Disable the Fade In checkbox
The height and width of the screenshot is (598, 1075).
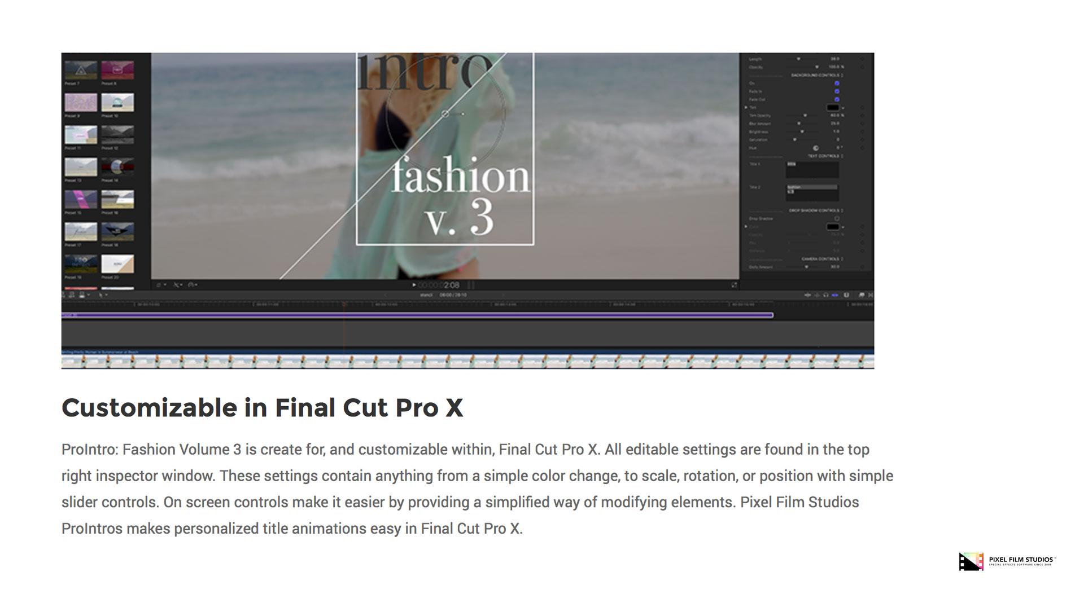pos(837,91)
